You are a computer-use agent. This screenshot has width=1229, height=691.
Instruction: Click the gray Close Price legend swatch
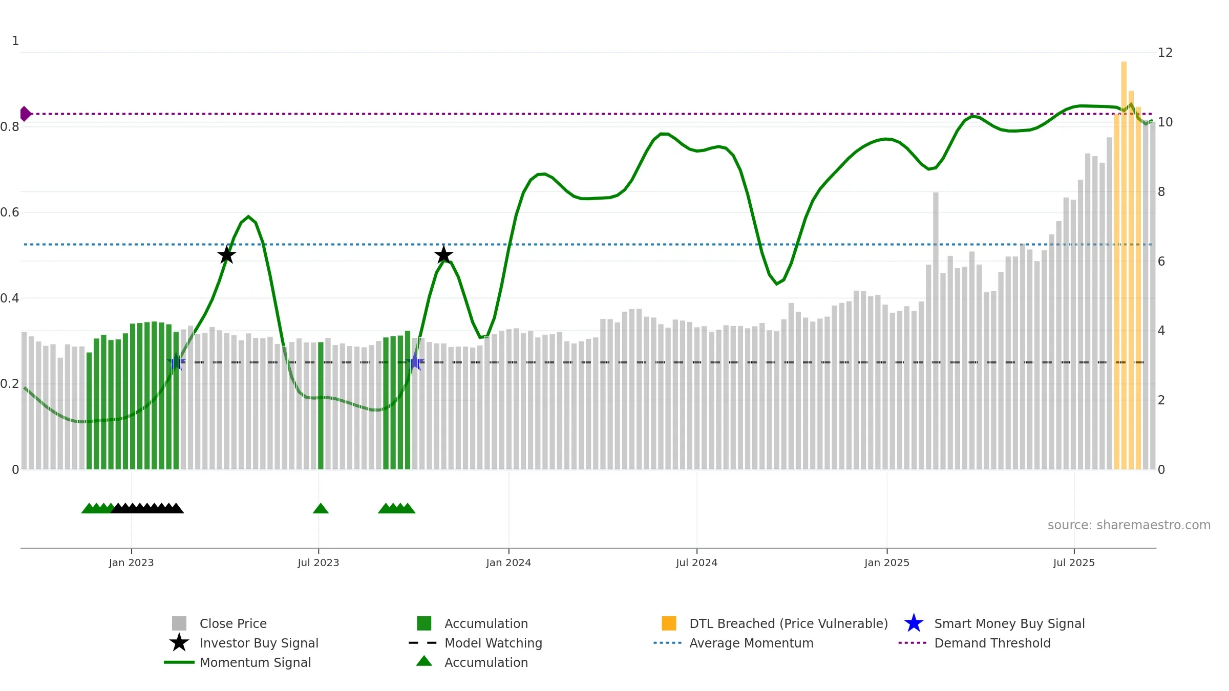coord(179,623)
